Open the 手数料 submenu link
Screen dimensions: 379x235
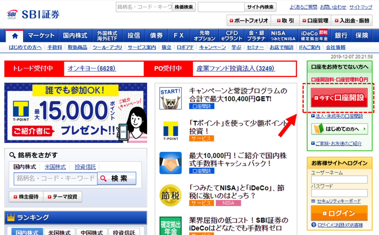point(55,47)
